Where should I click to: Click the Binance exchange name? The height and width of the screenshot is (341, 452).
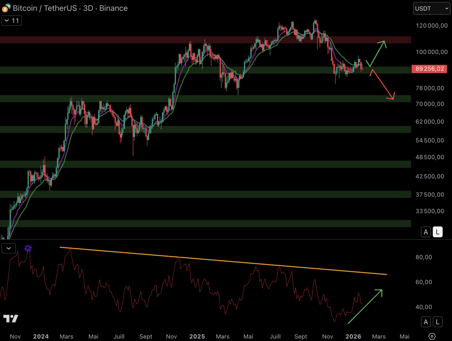click(x=113, y=8)
